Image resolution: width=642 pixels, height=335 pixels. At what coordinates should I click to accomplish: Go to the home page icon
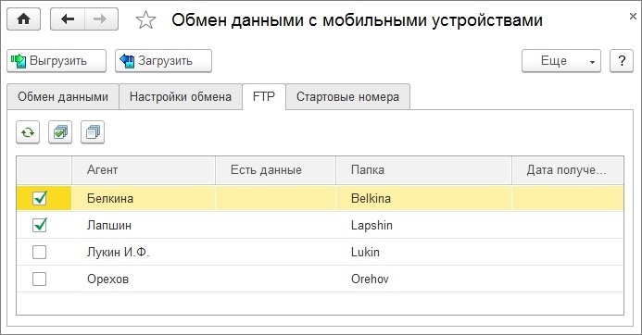click(24, 19)
